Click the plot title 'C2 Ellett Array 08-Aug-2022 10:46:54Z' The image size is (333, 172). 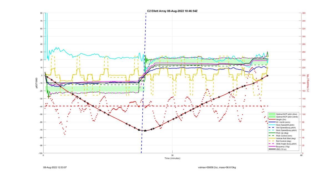(172, 11)
